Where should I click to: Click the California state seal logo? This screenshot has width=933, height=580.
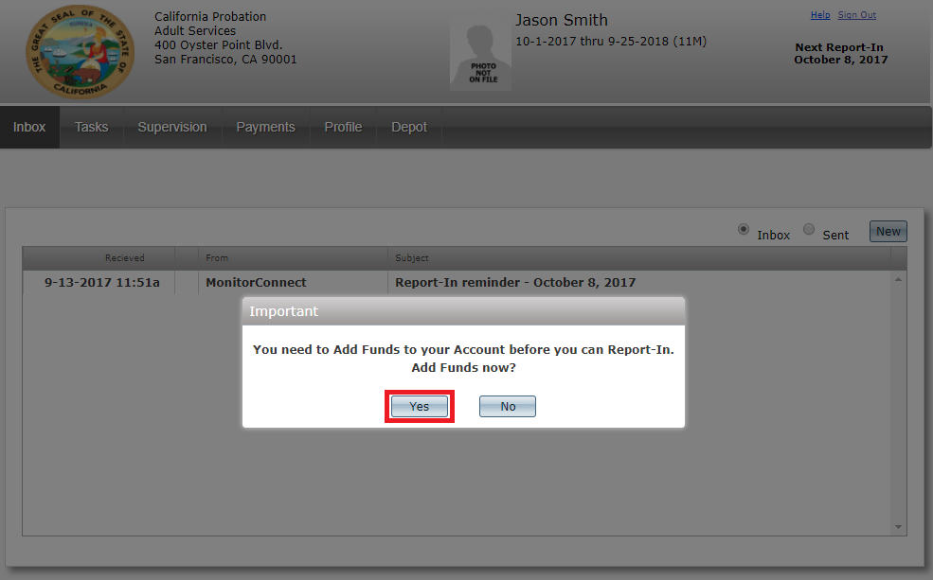[80, 53]
